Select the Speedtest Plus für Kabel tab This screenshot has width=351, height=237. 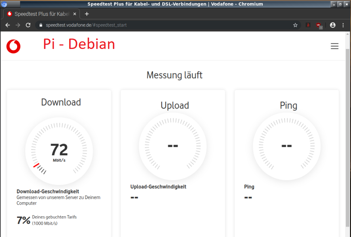click(x=42, y=14)
